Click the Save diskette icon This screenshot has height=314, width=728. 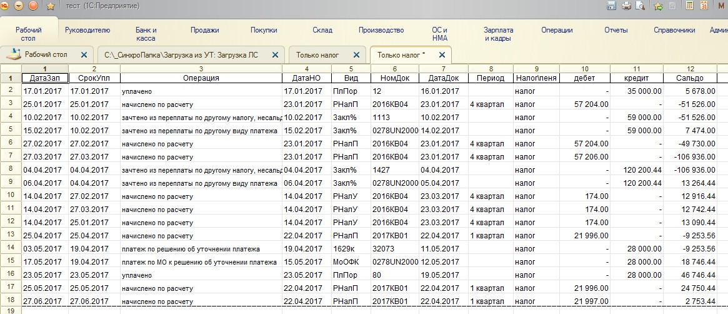point(612,6)
